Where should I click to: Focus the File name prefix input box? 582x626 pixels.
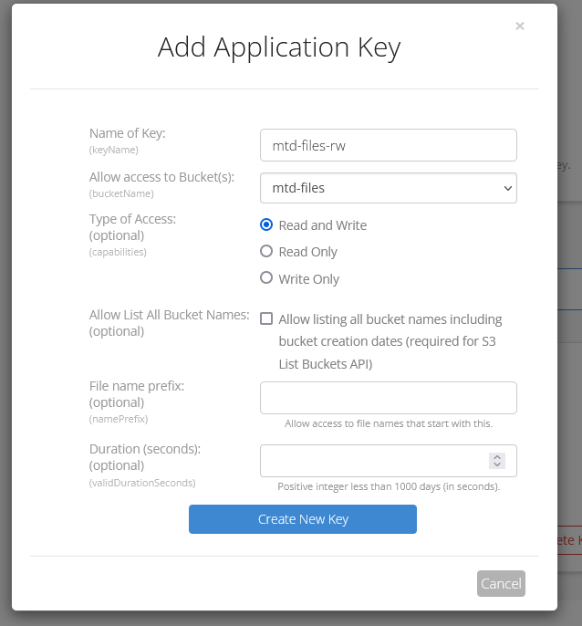388,398
